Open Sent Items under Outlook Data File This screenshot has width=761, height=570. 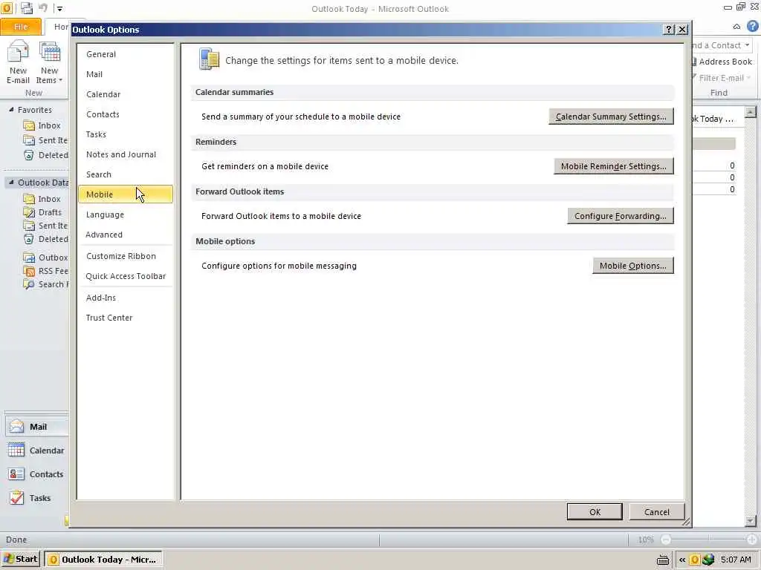pyautogui.click(x=45, y=226)
